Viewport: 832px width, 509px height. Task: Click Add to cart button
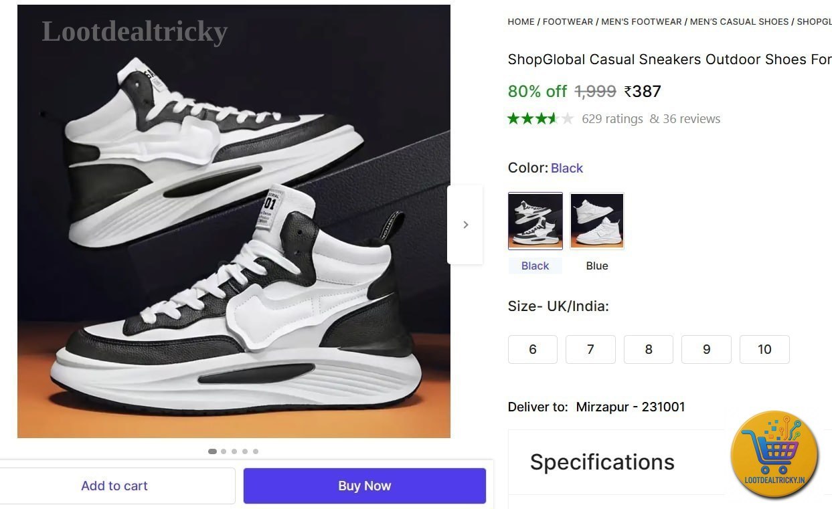114,486
